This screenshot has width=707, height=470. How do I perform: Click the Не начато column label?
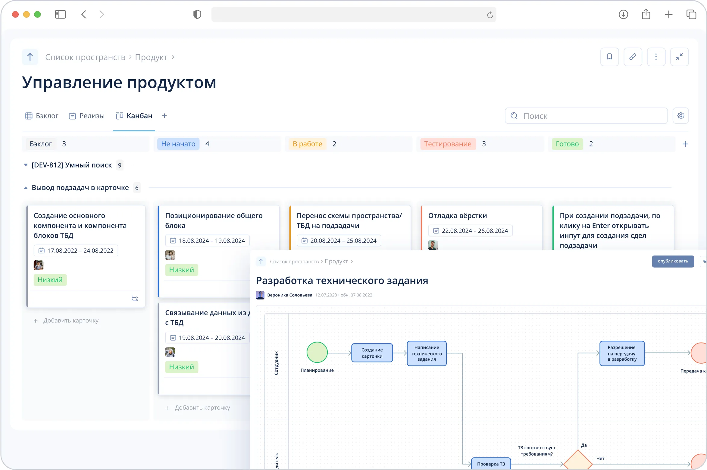click(178, 144)
